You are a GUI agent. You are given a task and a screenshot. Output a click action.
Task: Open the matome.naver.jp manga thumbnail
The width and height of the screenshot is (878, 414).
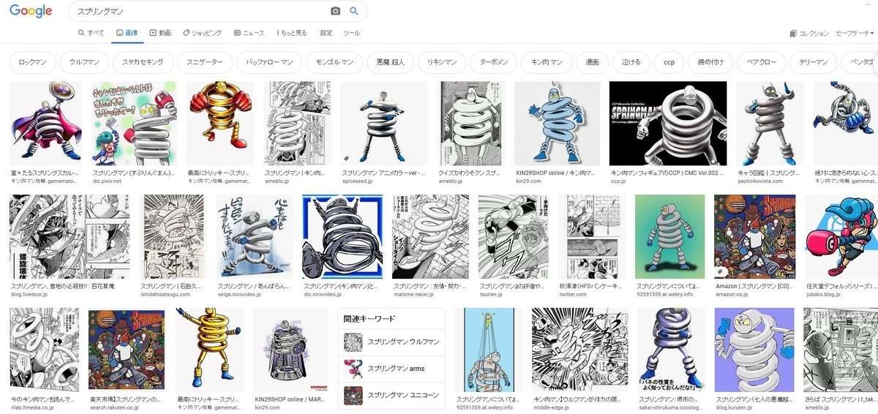click(431, 237)
